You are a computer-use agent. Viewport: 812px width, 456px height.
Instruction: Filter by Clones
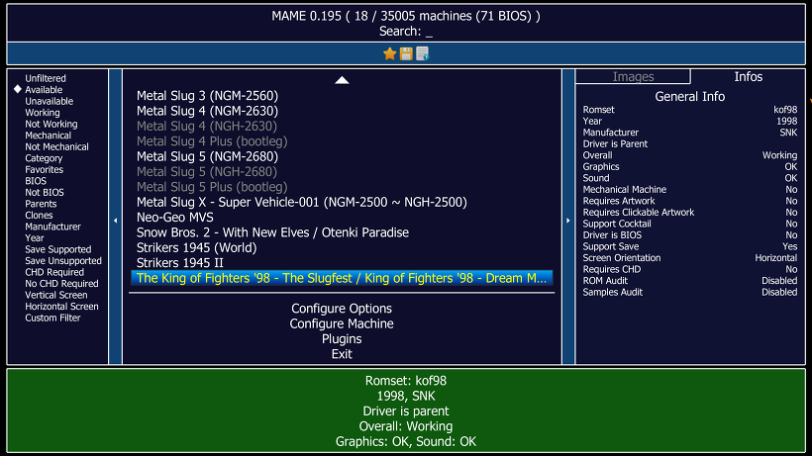pos(39,215)
